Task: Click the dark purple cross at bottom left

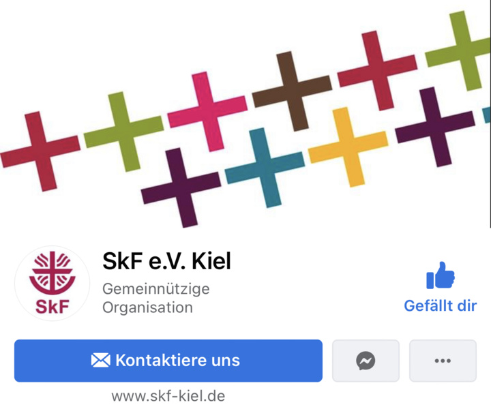Action: (x=181, y=187)
